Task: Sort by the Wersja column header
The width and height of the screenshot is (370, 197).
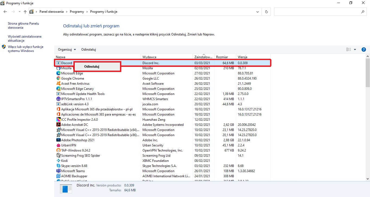Action: click(253, 57)
